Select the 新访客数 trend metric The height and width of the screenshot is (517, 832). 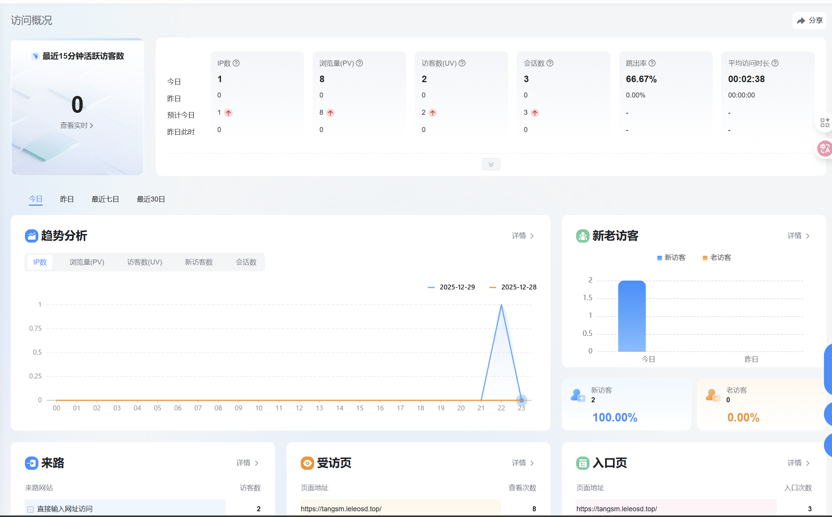click(198, 262)
